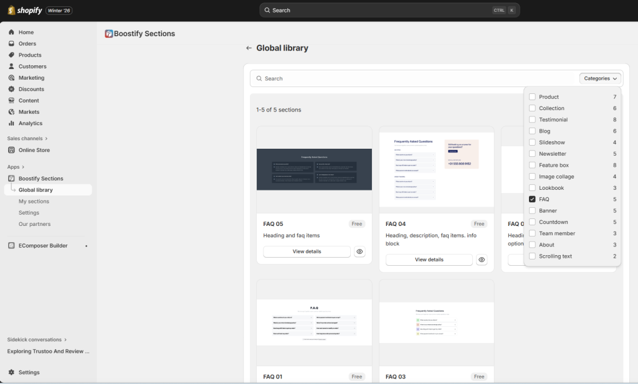Select the Discounts icon

click(12, 89)
